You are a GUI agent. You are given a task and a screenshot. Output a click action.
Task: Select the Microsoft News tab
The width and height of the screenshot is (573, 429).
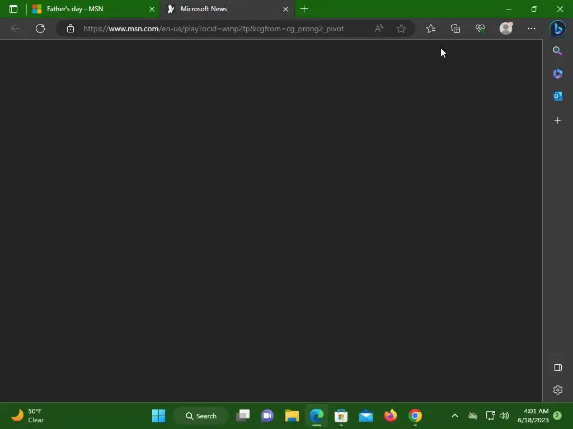[x=227, y=9]
